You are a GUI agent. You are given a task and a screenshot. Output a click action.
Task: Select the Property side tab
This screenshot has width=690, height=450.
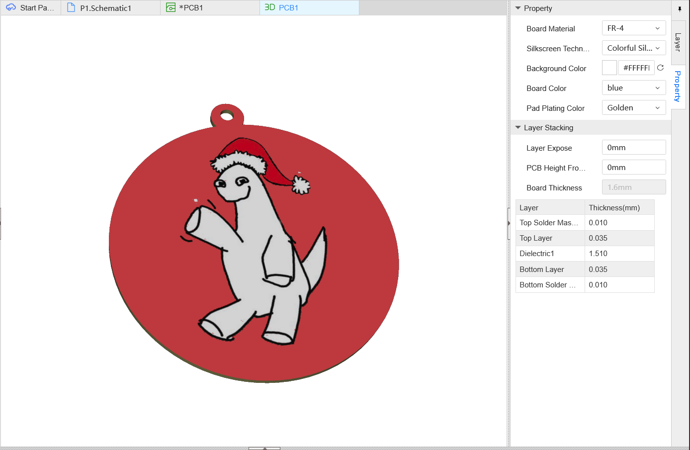coord(678,87)
